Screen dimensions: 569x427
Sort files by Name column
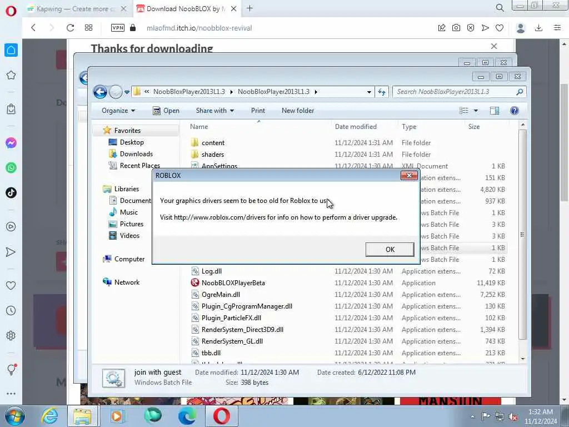point(258,127)
